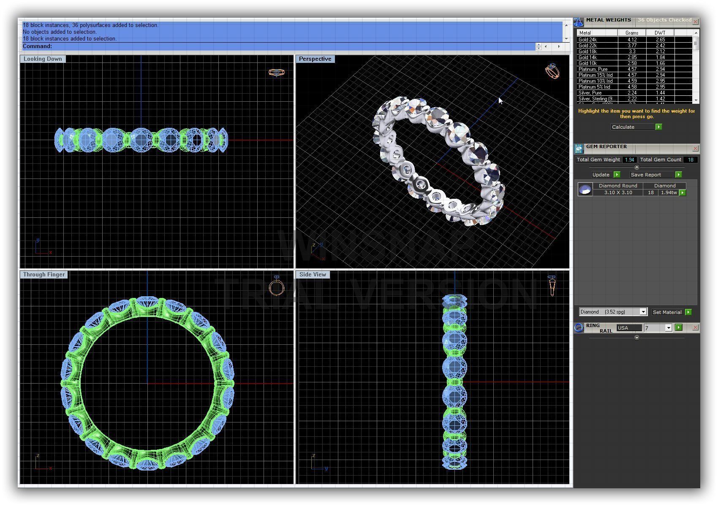Click the axis indicator in Looking Down viewport

pos(43,247)
